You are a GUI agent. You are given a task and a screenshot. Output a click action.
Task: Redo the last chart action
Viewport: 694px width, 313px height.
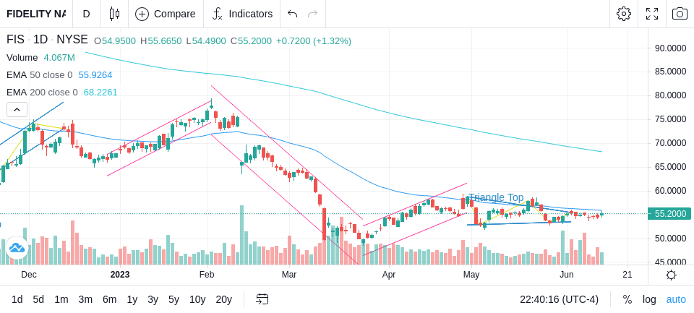tap(313, 14)
